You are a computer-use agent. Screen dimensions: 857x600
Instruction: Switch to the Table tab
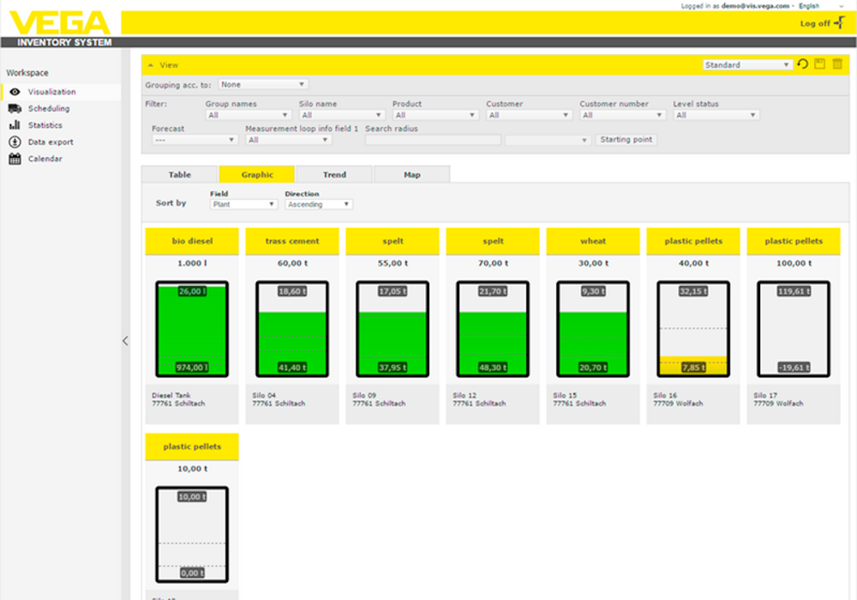[179, 174]
